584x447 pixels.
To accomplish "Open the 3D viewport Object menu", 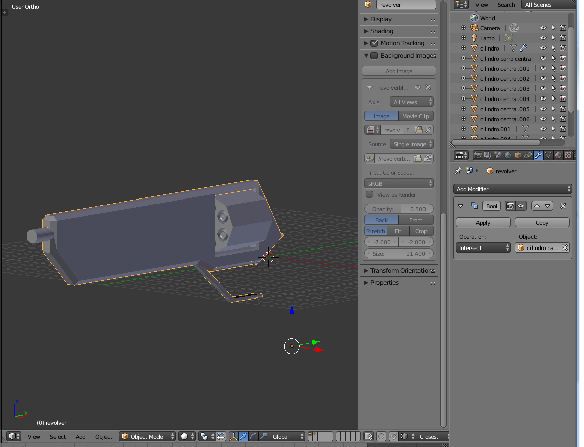I will [x=103, y=436].
